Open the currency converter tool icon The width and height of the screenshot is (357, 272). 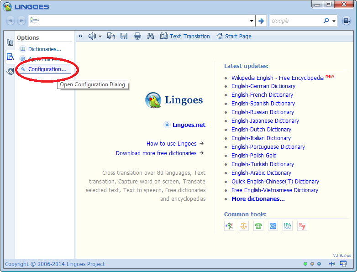click(229, 226)
